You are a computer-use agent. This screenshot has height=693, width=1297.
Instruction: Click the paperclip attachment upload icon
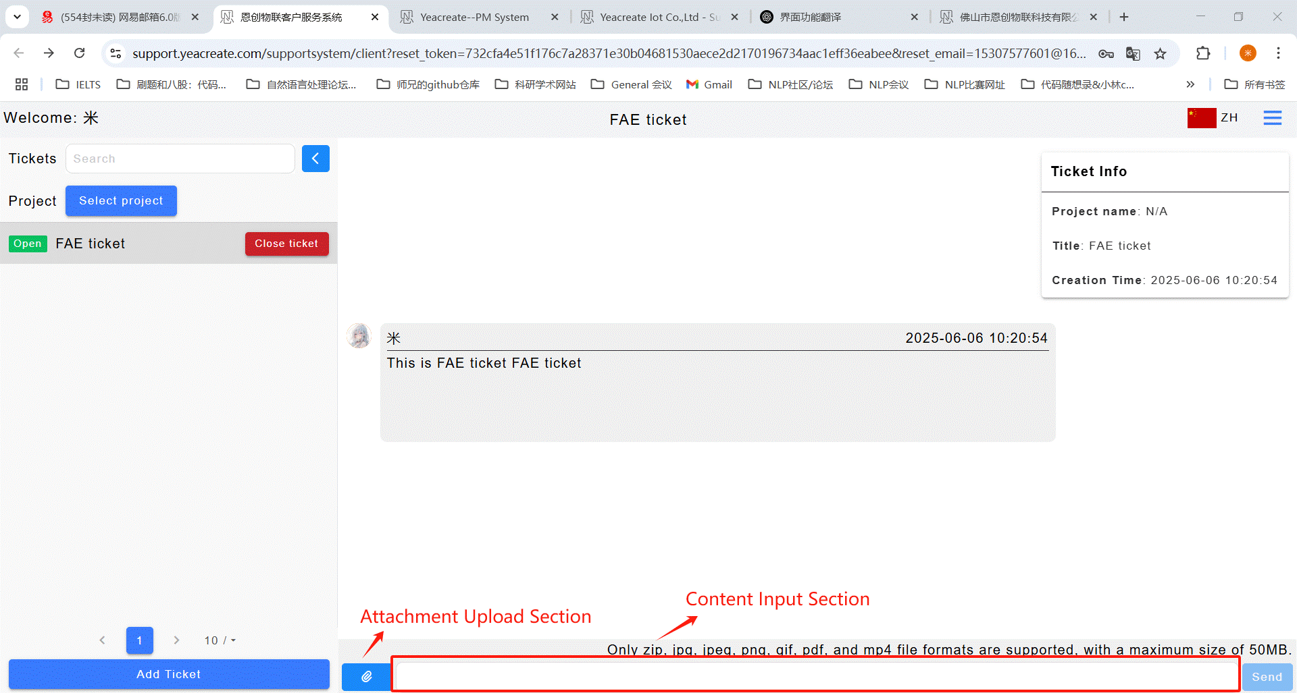pos(366,676)
